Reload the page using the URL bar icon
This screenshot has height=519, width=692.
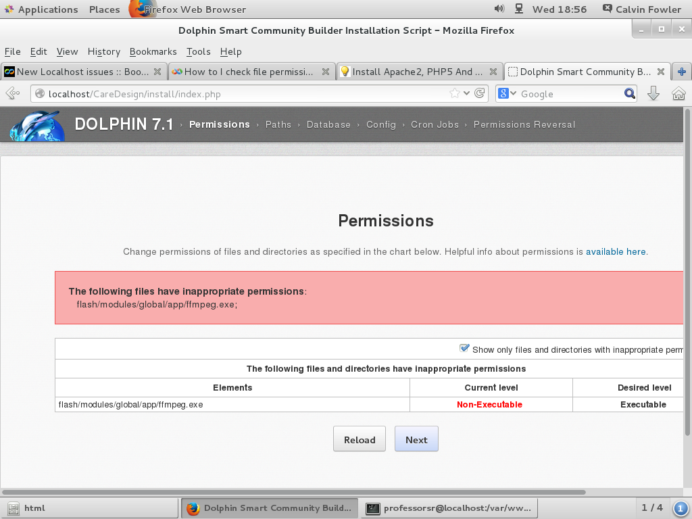[480, 94]
